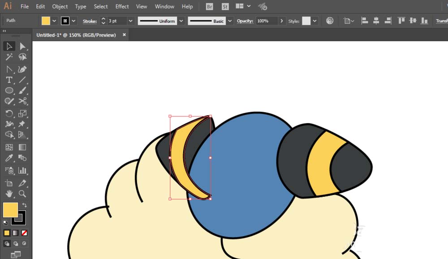Expand the opacity slider arrow
The width and height of the screenshot is (448, 259).
pos(282,21)
